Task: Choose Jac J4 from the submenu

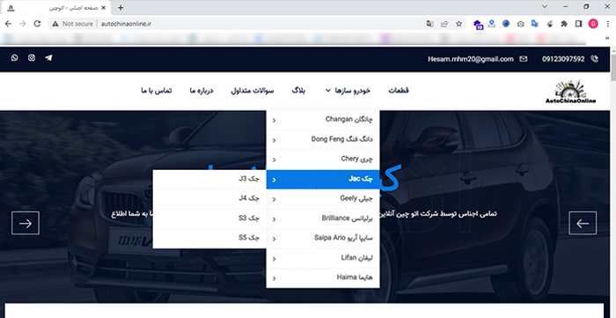Action: click(x=209, y=199)
